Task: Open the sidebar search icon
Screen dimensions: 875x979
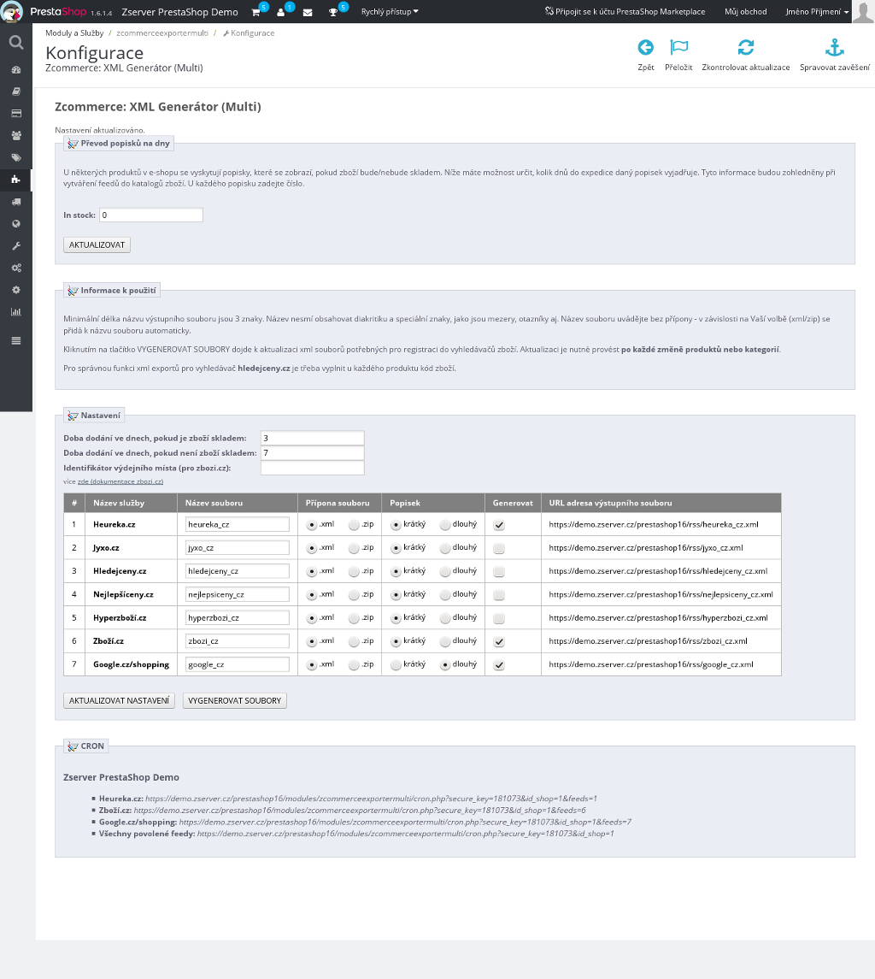Action: point(16,43)
